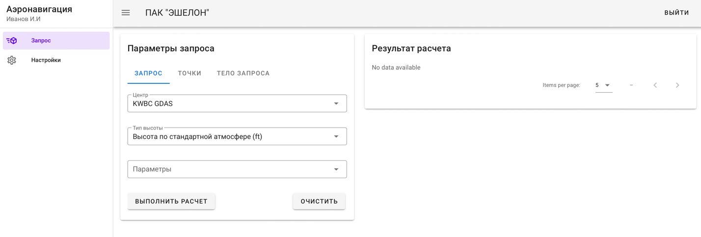Click the Настройки gear icon
Image resolution: width=701 pixels, height=237 pixels.
pos(12,60)
